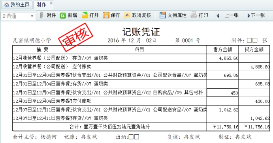The width and height of the screenshot is (273, 143).
Task: Click the active debit cell showing 450
Action: (222, 93)
